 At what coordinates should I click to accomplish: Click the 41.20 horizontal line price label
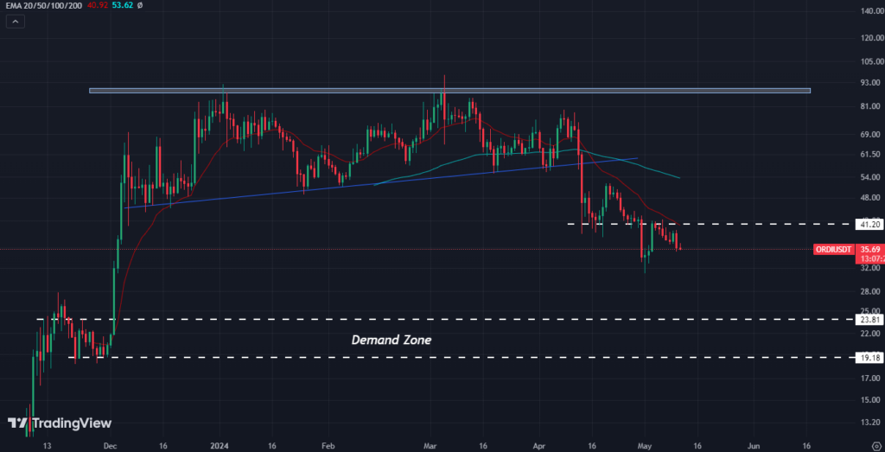click(869, 225)
